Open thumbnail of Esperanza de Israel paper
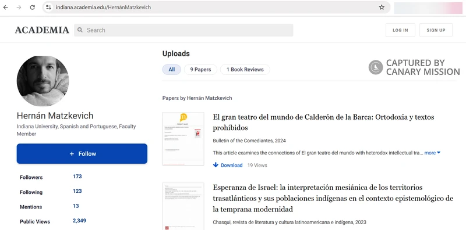 coord(183,206)
